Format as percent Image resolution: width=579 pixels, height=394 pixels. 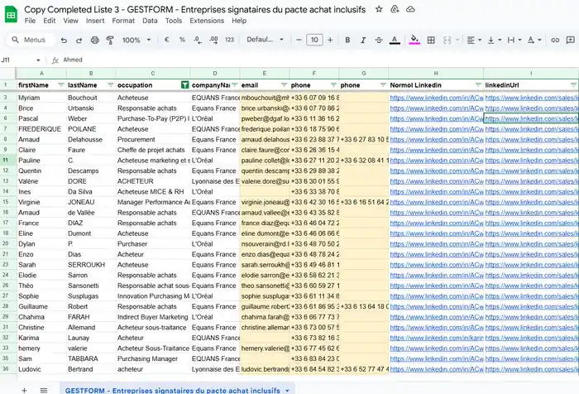click(x=182, y=40)
